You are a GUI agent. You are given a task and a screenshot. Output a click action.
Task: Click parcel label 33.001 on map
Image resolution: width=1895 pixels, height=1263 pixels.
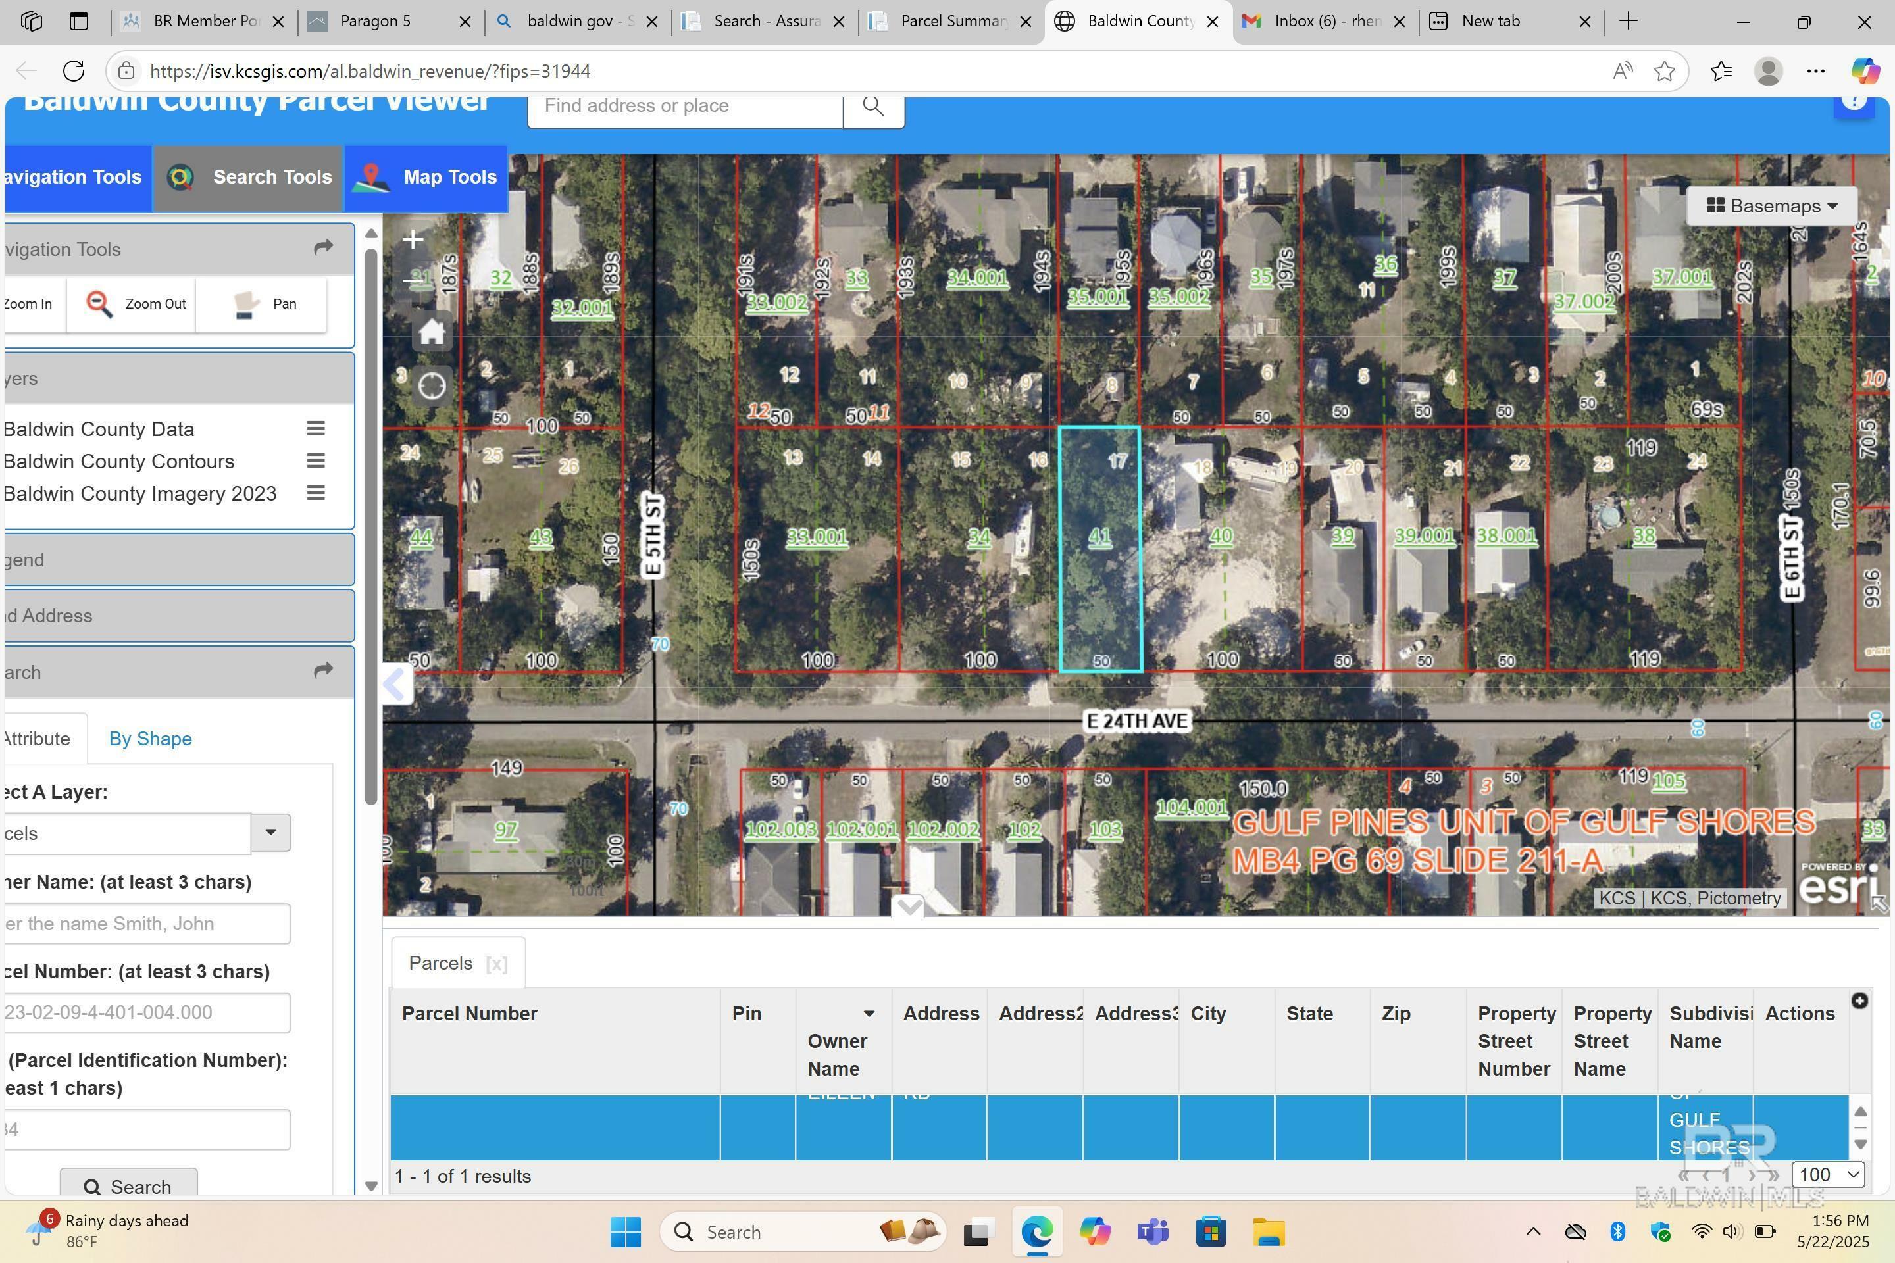click(817, 537)
